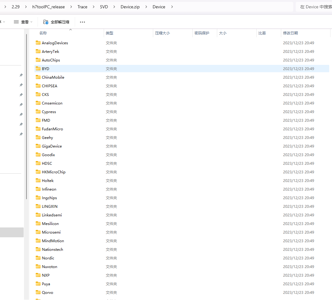Click the 在 Device 中搜索 search box

pos(314,7)
